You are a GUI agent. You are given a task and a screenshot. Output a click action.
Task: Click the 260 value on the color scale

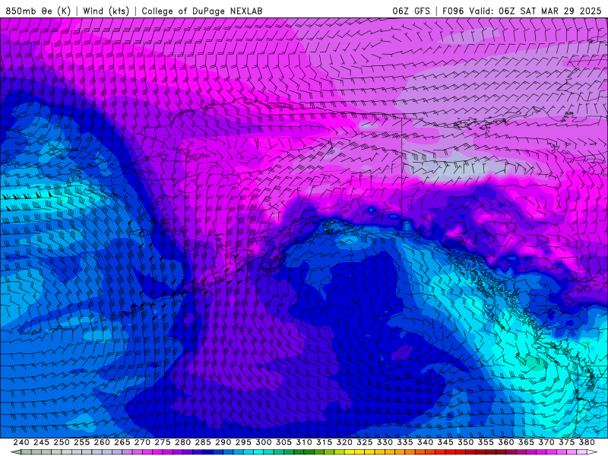(102, 442)
